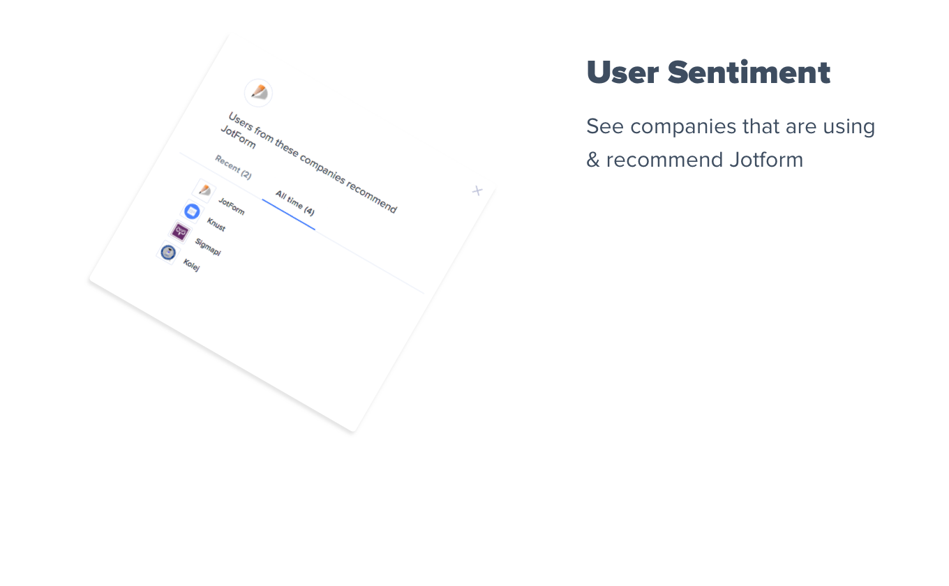949x586 pixels.
Task: Click the 'See companies that are using' text
Action: [730, 126]
